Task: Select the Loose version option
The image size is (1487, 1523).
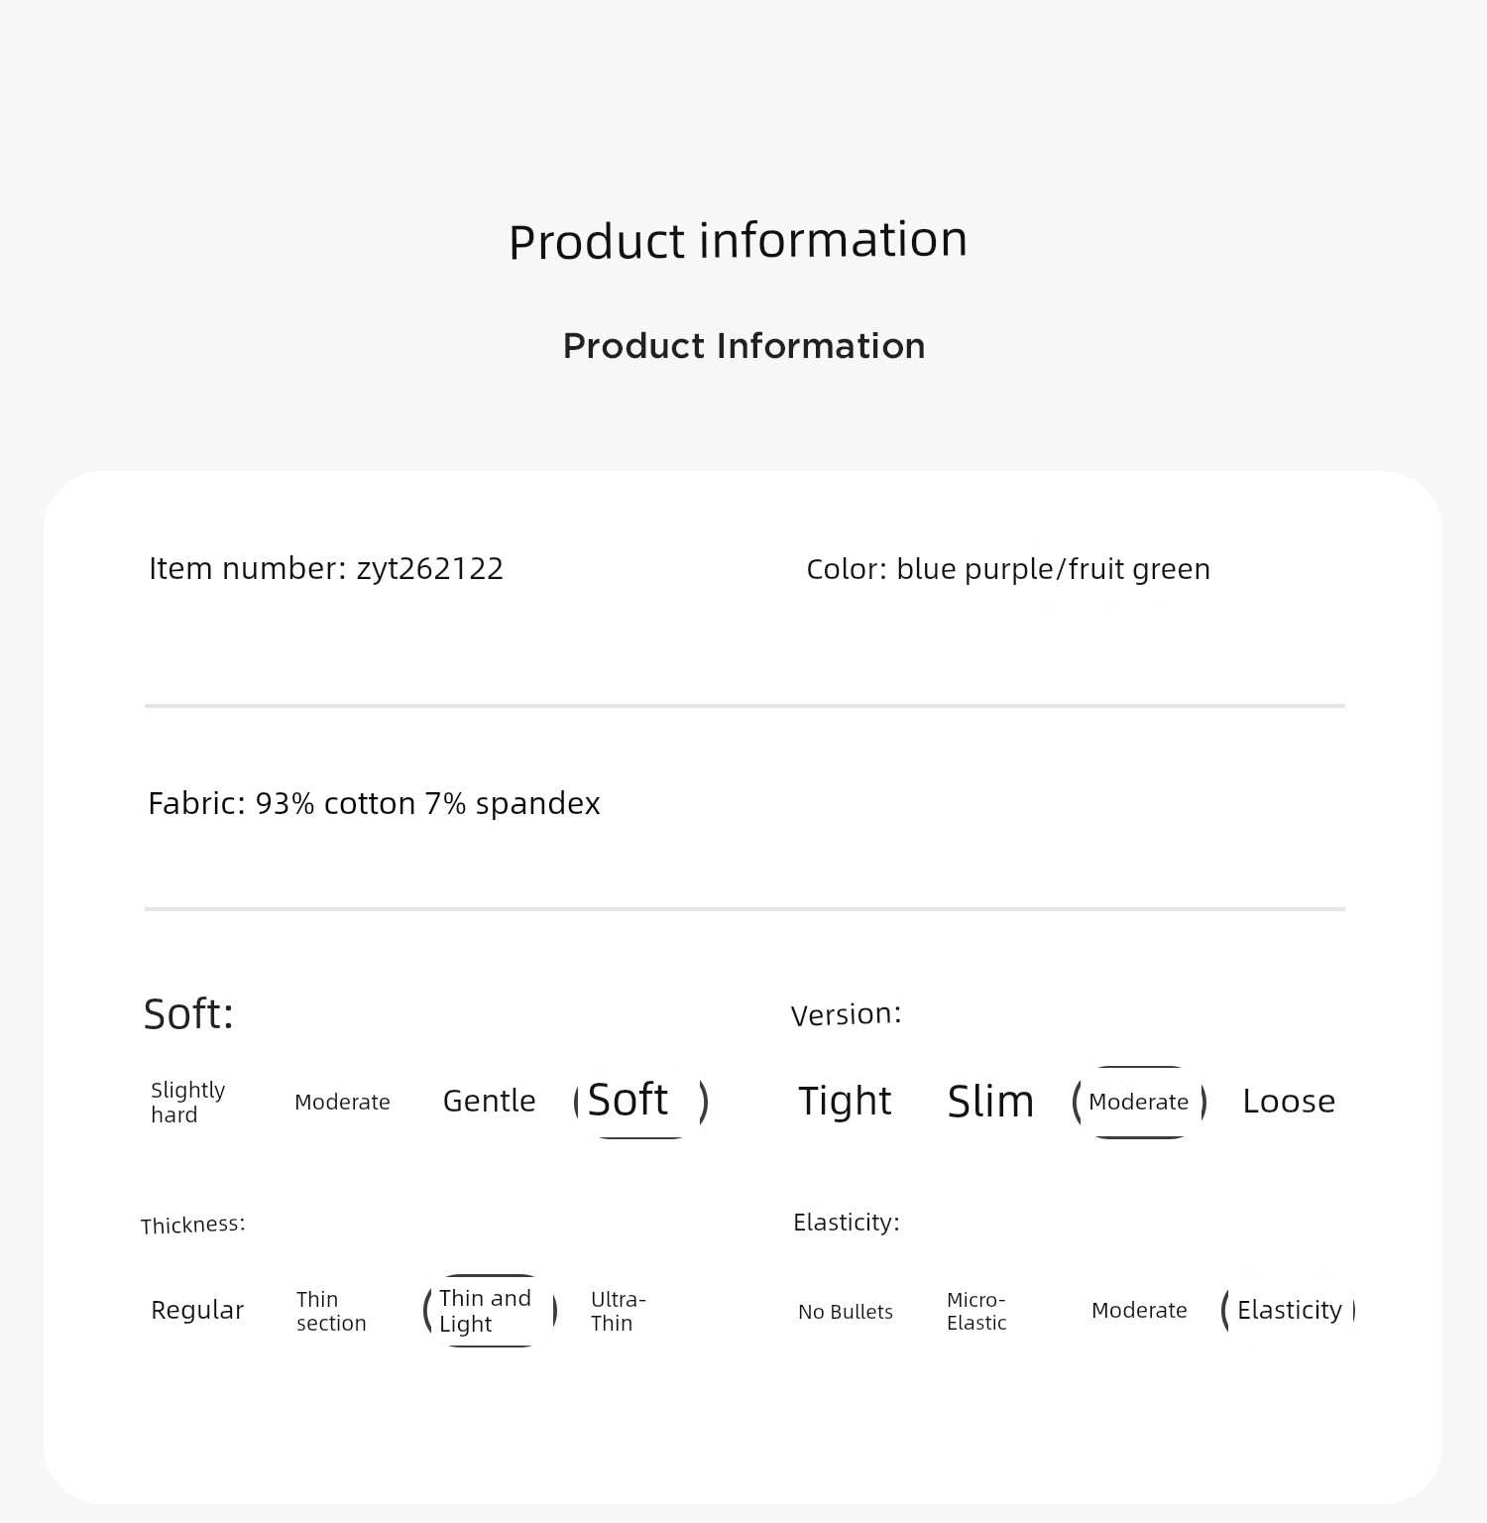Action: coord(1289,1101)
